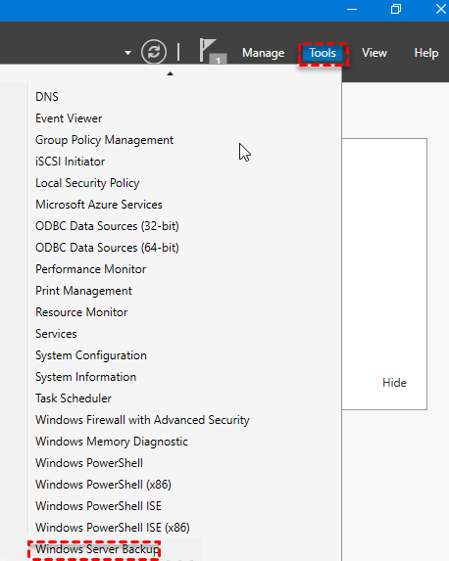Launch Windows Server Backup
Viewport: 449px width, 561px height.
pos(97,549)
